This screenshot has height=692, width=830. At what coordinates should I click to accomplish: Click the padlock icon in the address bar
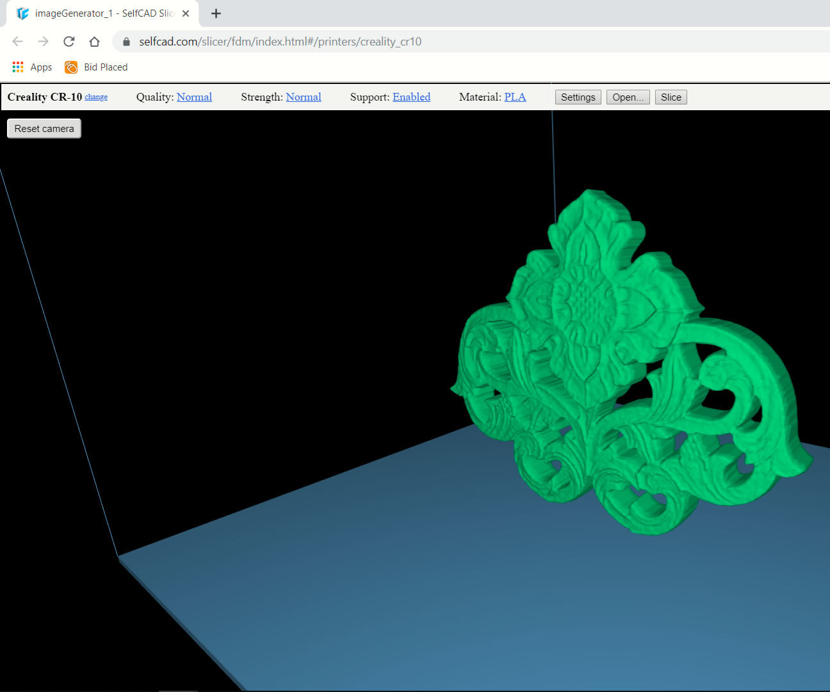point(126,41)
